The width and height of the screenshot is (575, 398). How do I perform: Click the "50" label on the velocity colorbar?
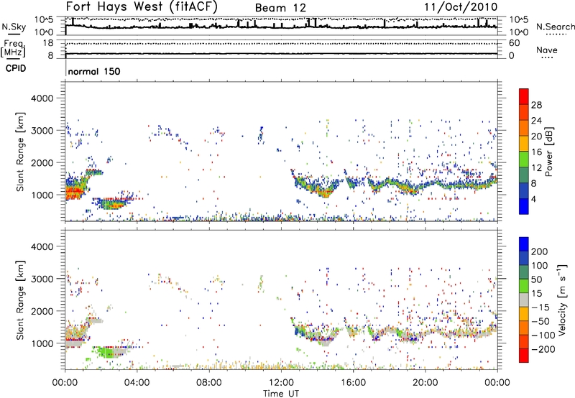pos(536,279)
